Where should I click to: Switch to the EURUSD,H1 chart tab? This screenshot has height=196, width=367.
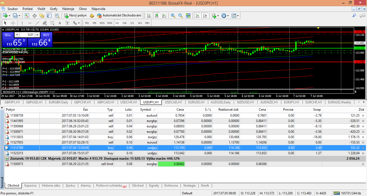(x=196, y=102)
